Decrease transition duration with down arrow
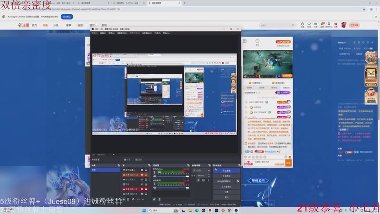The height and width of the screenshot is (214, 380). click(x=209, y=176)
